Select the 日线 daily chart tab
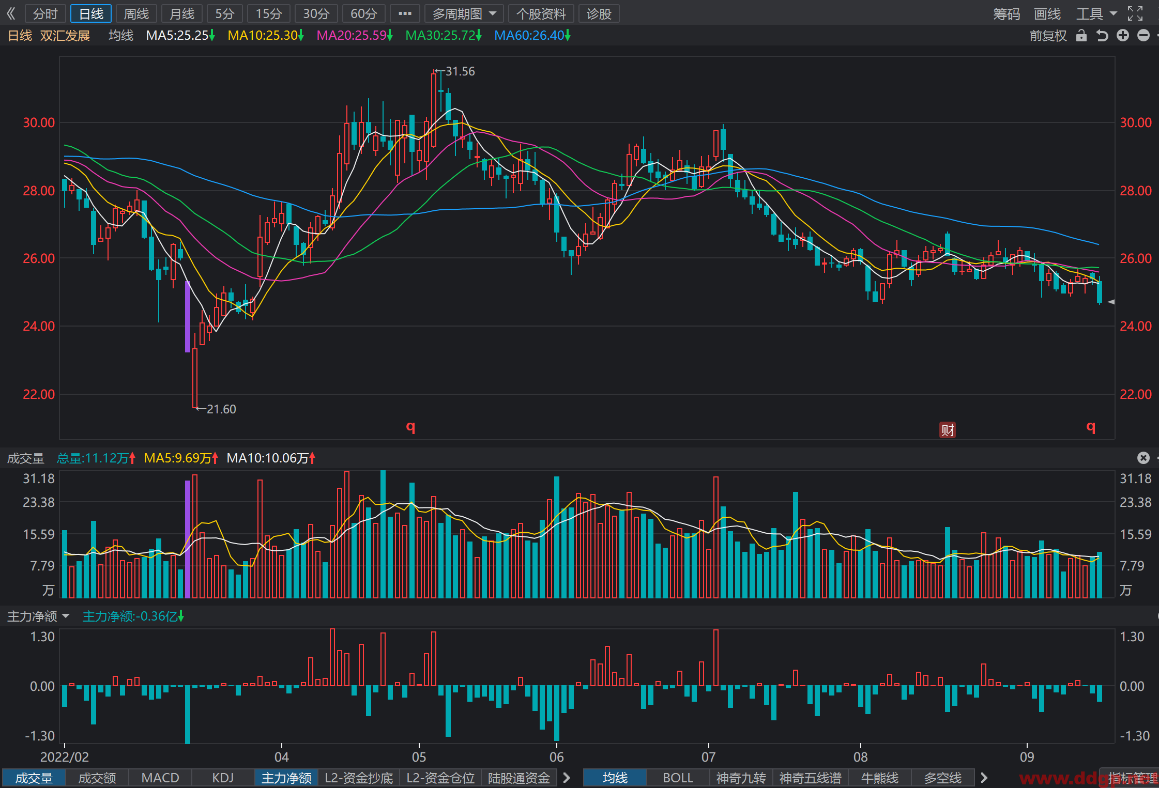Image resolution: width=1159 pixels, height=788 pixels. pos(91,13)
